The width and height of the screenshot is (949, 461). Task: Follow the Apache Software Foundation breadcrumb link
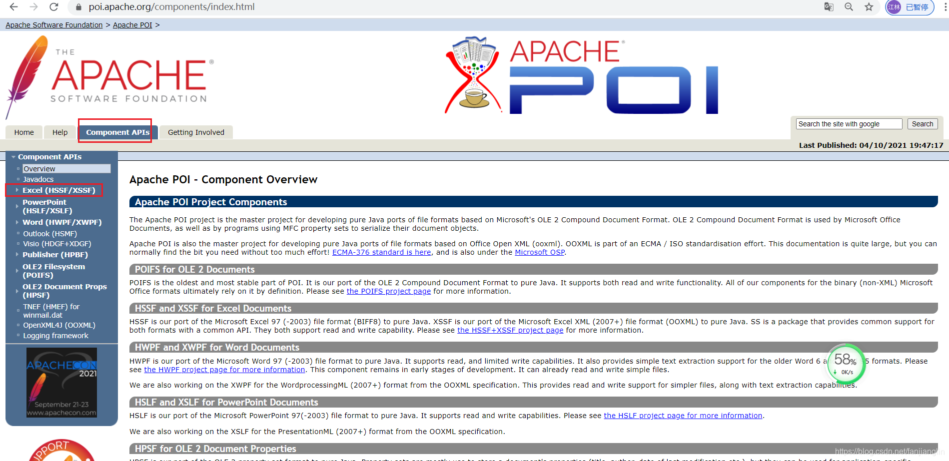(x=54, y=25)
